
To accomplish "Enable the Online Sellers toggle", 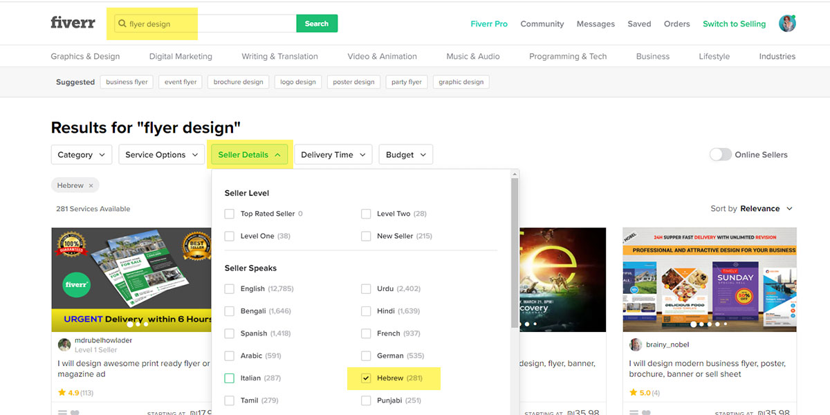I will pyautogui.click(x=720, y=155).
